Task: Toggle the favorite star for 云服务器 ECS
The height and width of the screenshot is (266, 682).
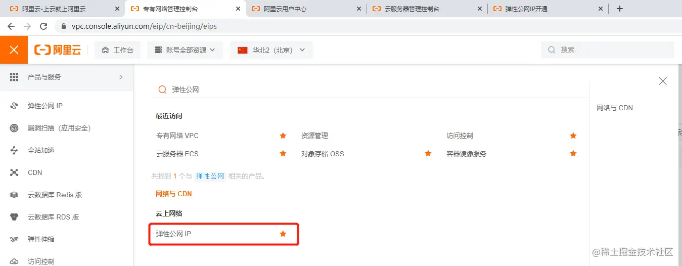Action: [283, 153]
